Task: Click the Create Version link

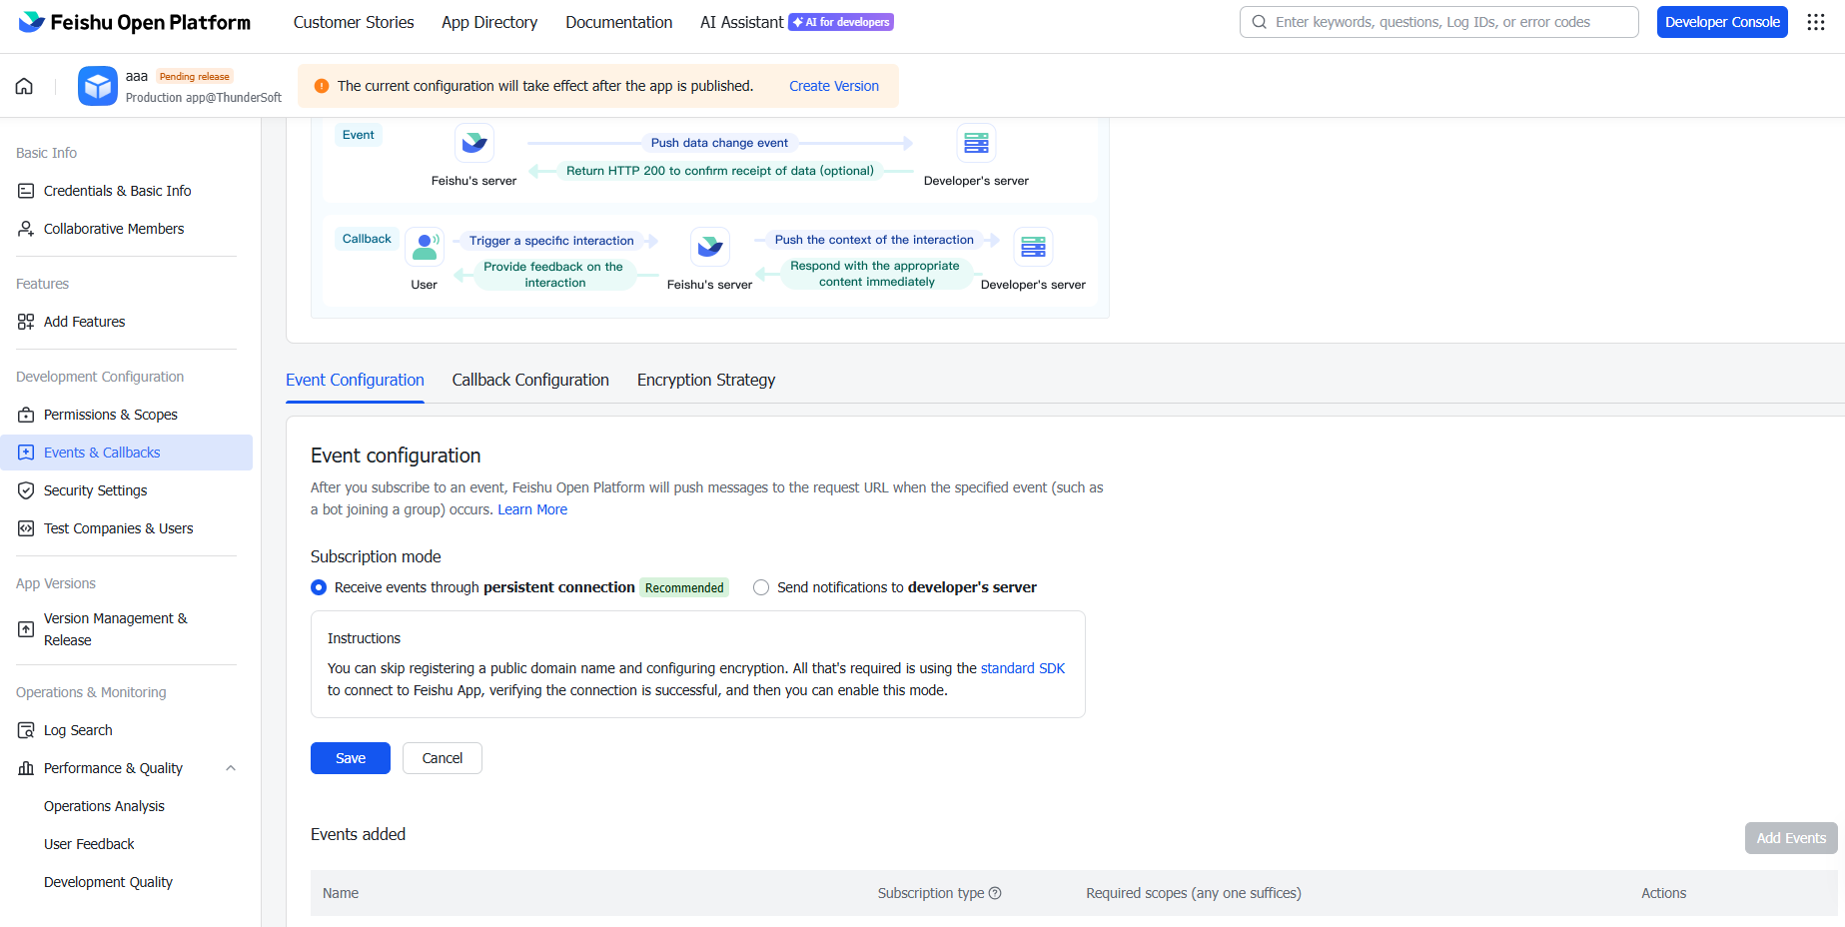Action: coord(834,86)
